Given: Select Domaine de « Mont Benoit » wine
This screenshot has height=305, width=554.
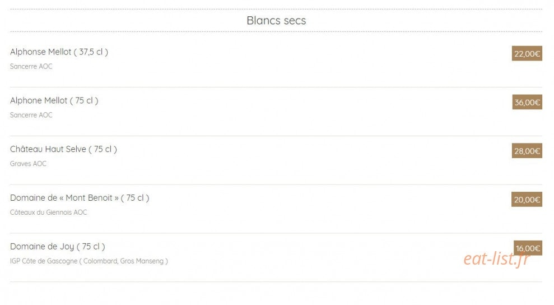Looking at the screenshot, I should pyautogui.click(x=80, y=198).
